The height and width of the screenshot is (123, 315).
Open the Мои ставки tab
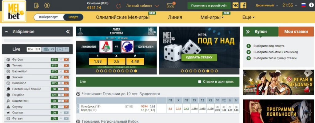click(296, 32)
